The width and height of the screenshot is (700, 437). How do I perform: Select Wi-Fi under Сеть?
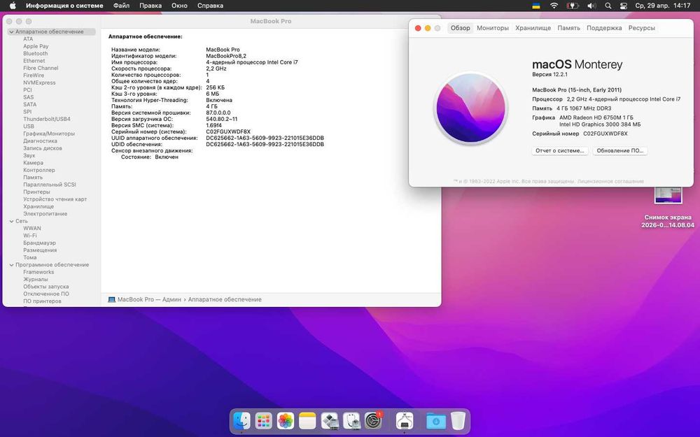(30, 236)
